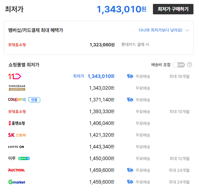Click the 멤버십/카드결제 최대 혜택가 heading
Screen dimensions: 199x193
pos(36,30)
